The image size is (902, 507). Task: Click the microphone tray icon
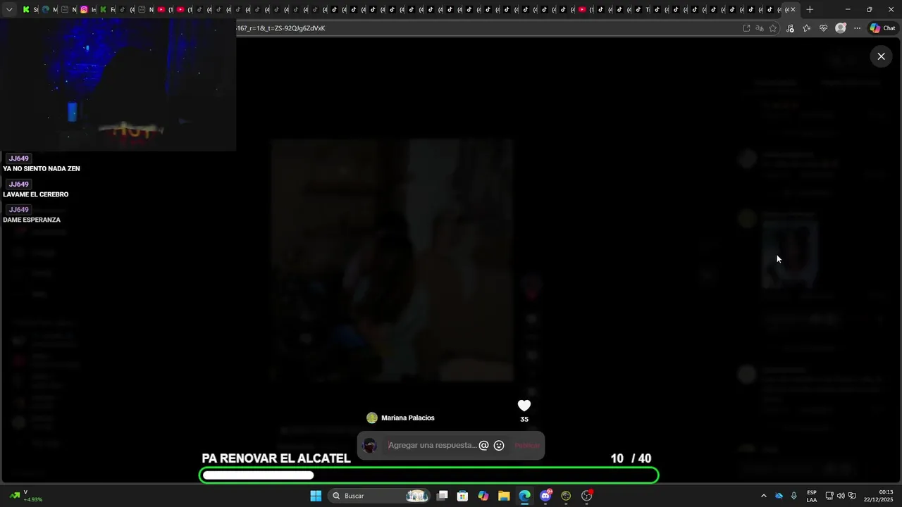pyautogui.click(x=794, y=496)
